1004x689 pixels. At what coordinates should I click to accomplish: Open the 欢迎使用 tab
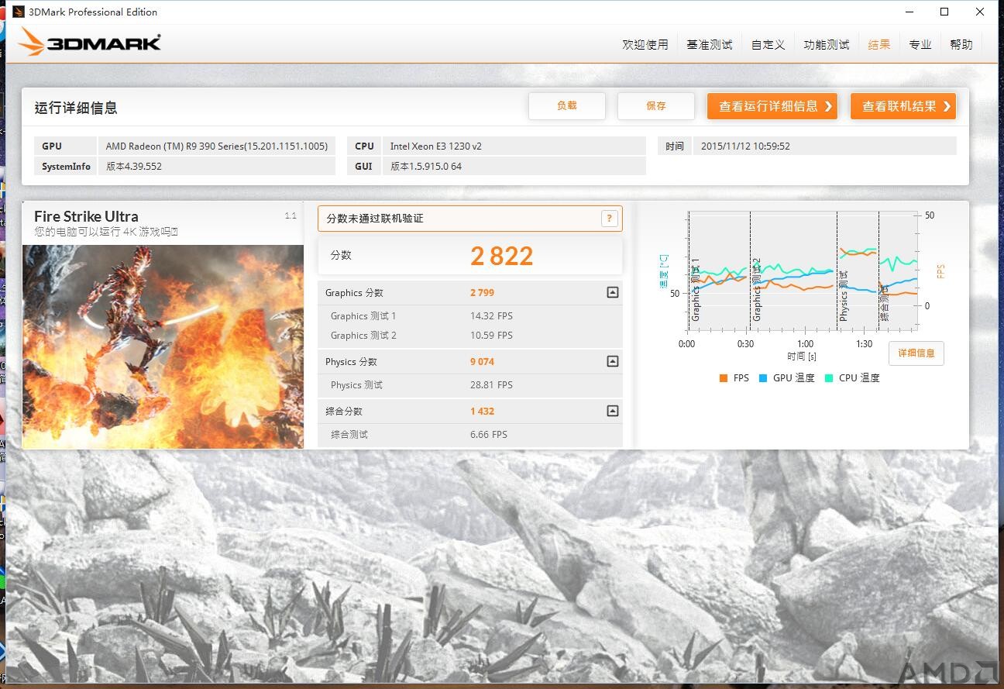pyautogui.click(x=645, y=45)
